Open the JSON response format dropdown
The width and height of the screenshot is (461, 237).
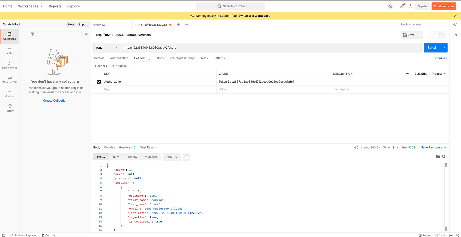pyautogui.click(x=171, y=157)
